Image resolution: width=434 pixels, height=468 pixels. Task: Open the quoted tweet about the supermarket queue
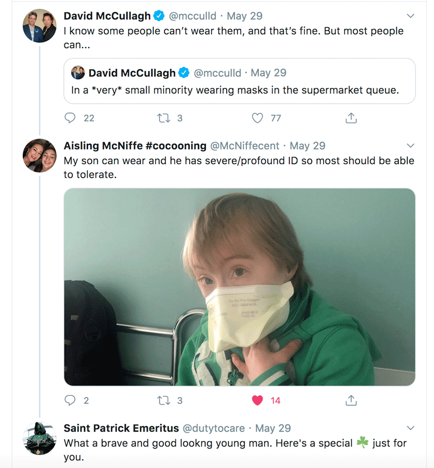tap(239, 81)
